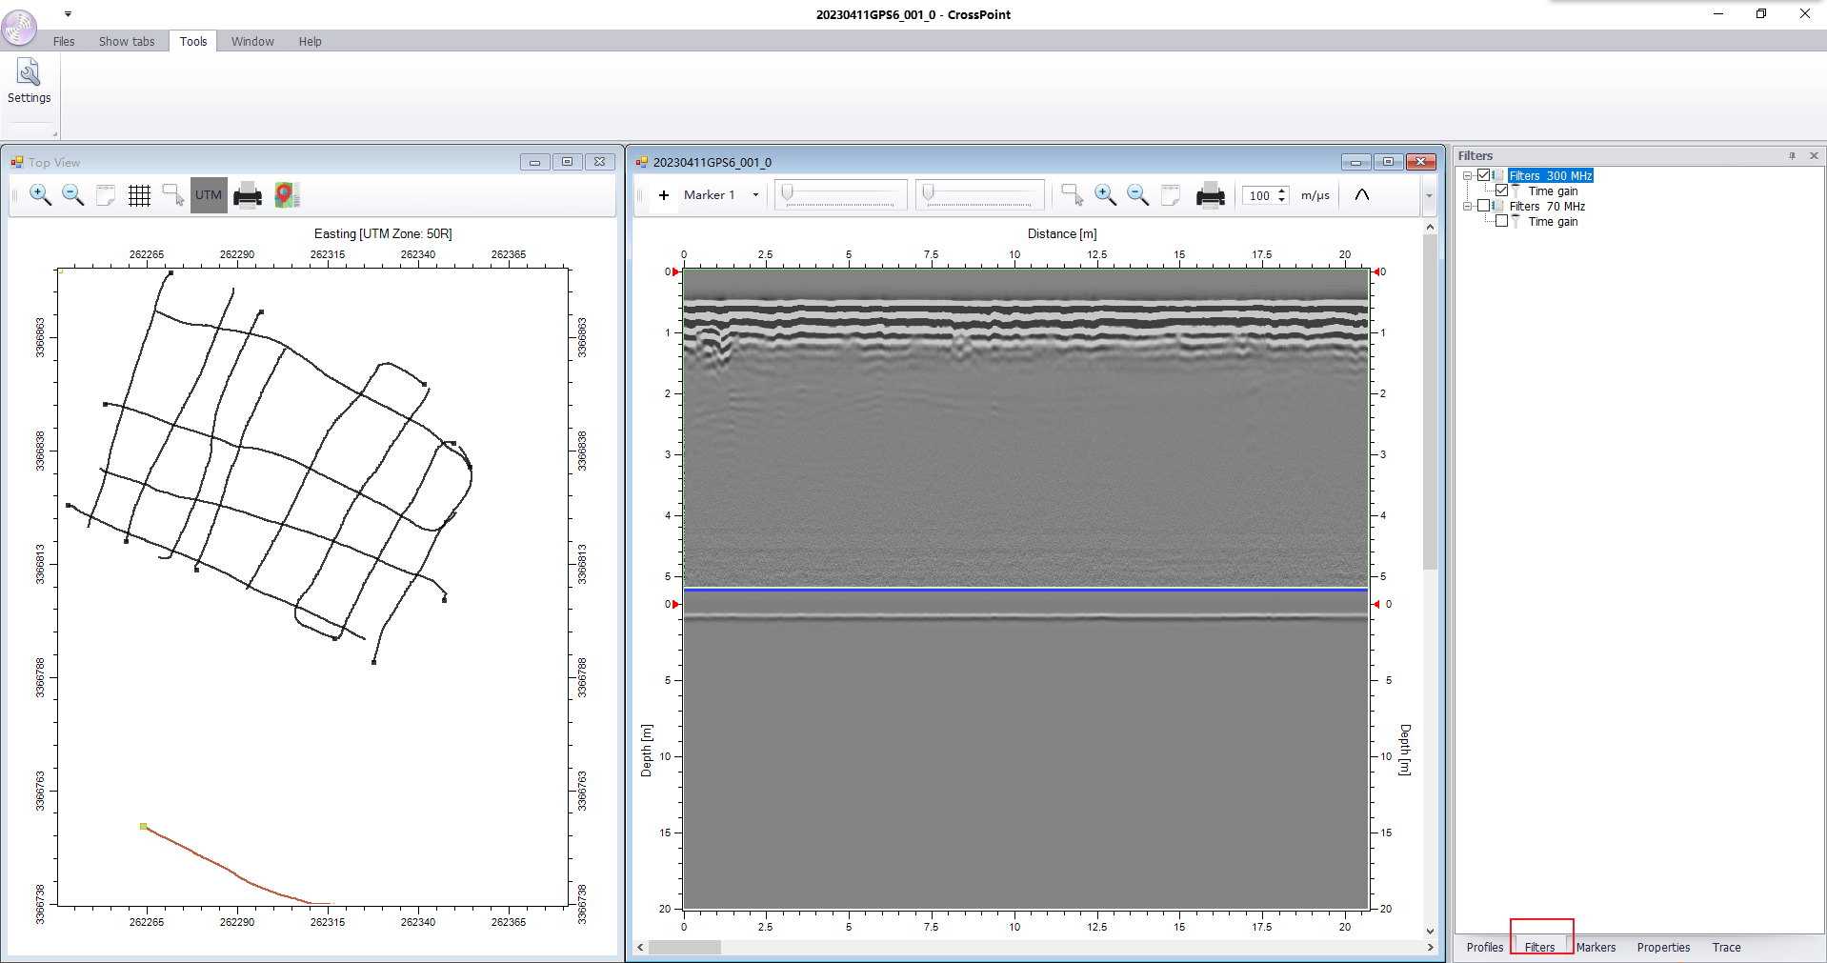Switch to the Markers tab
This screenshot has height=963, width=1827.
[x=1596, y=947]
